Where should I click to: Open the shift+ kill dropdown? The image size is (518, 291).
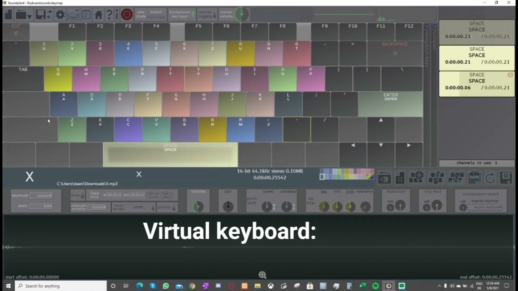(41, 206)
